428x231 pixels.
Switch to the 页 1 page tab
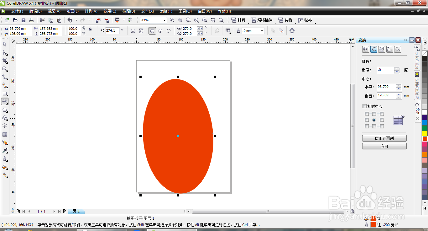coord(76,212)
